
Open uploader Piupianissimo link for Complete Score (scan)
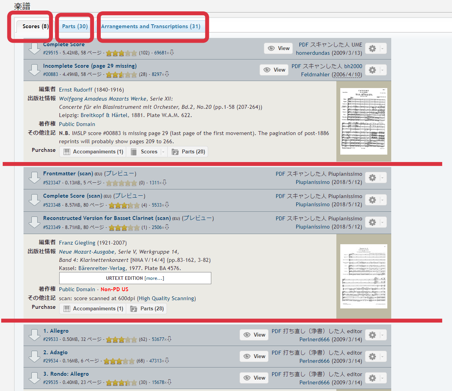(x=313, y=204)
